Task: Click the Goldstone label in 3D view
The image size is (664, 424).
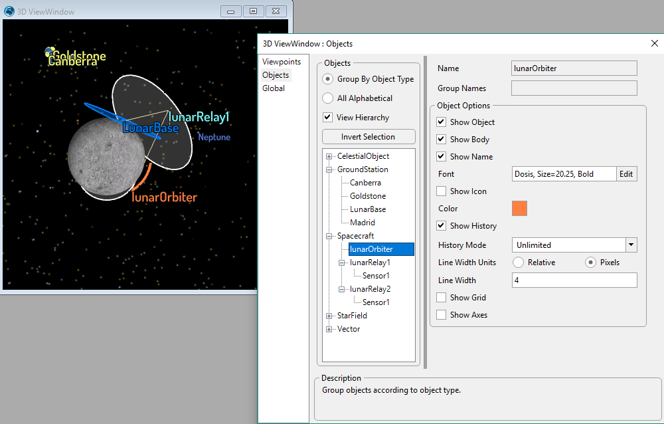Action: tap(80, 55)
